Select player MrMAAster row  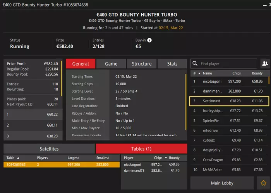click(229, 170)
